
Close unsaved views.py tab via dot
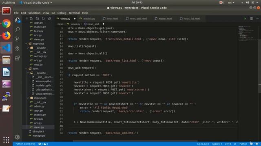(x=75, y=19)
